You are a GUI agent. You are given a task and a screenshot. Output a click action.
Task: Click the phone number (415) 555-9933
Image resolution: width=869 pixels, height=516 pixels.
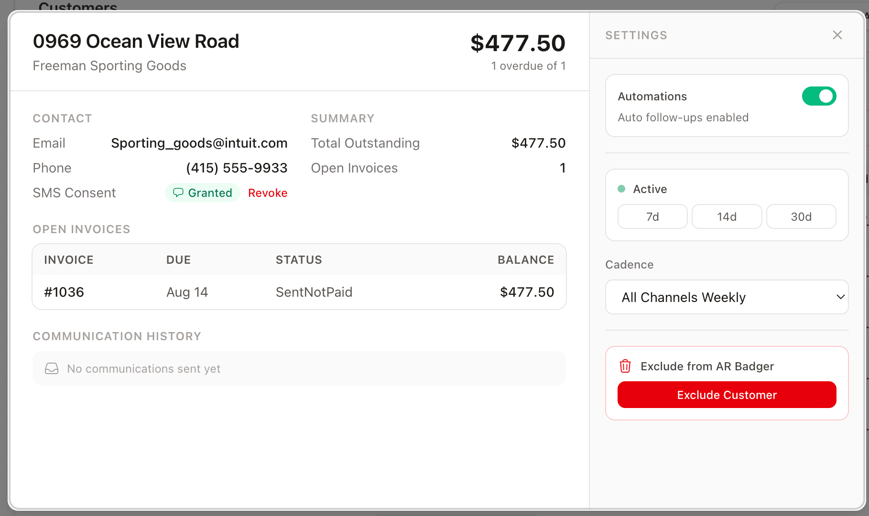click(x=236, y=168)
